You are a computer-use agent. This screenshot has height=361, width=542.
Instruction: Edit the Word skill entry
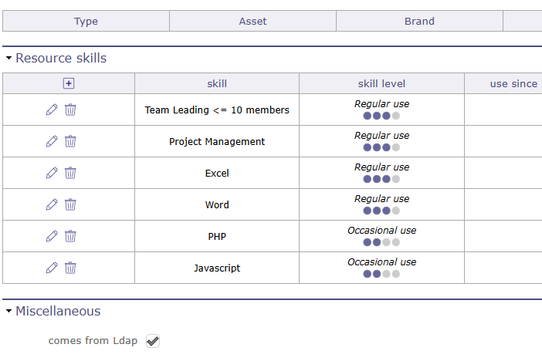click(52, 204)
